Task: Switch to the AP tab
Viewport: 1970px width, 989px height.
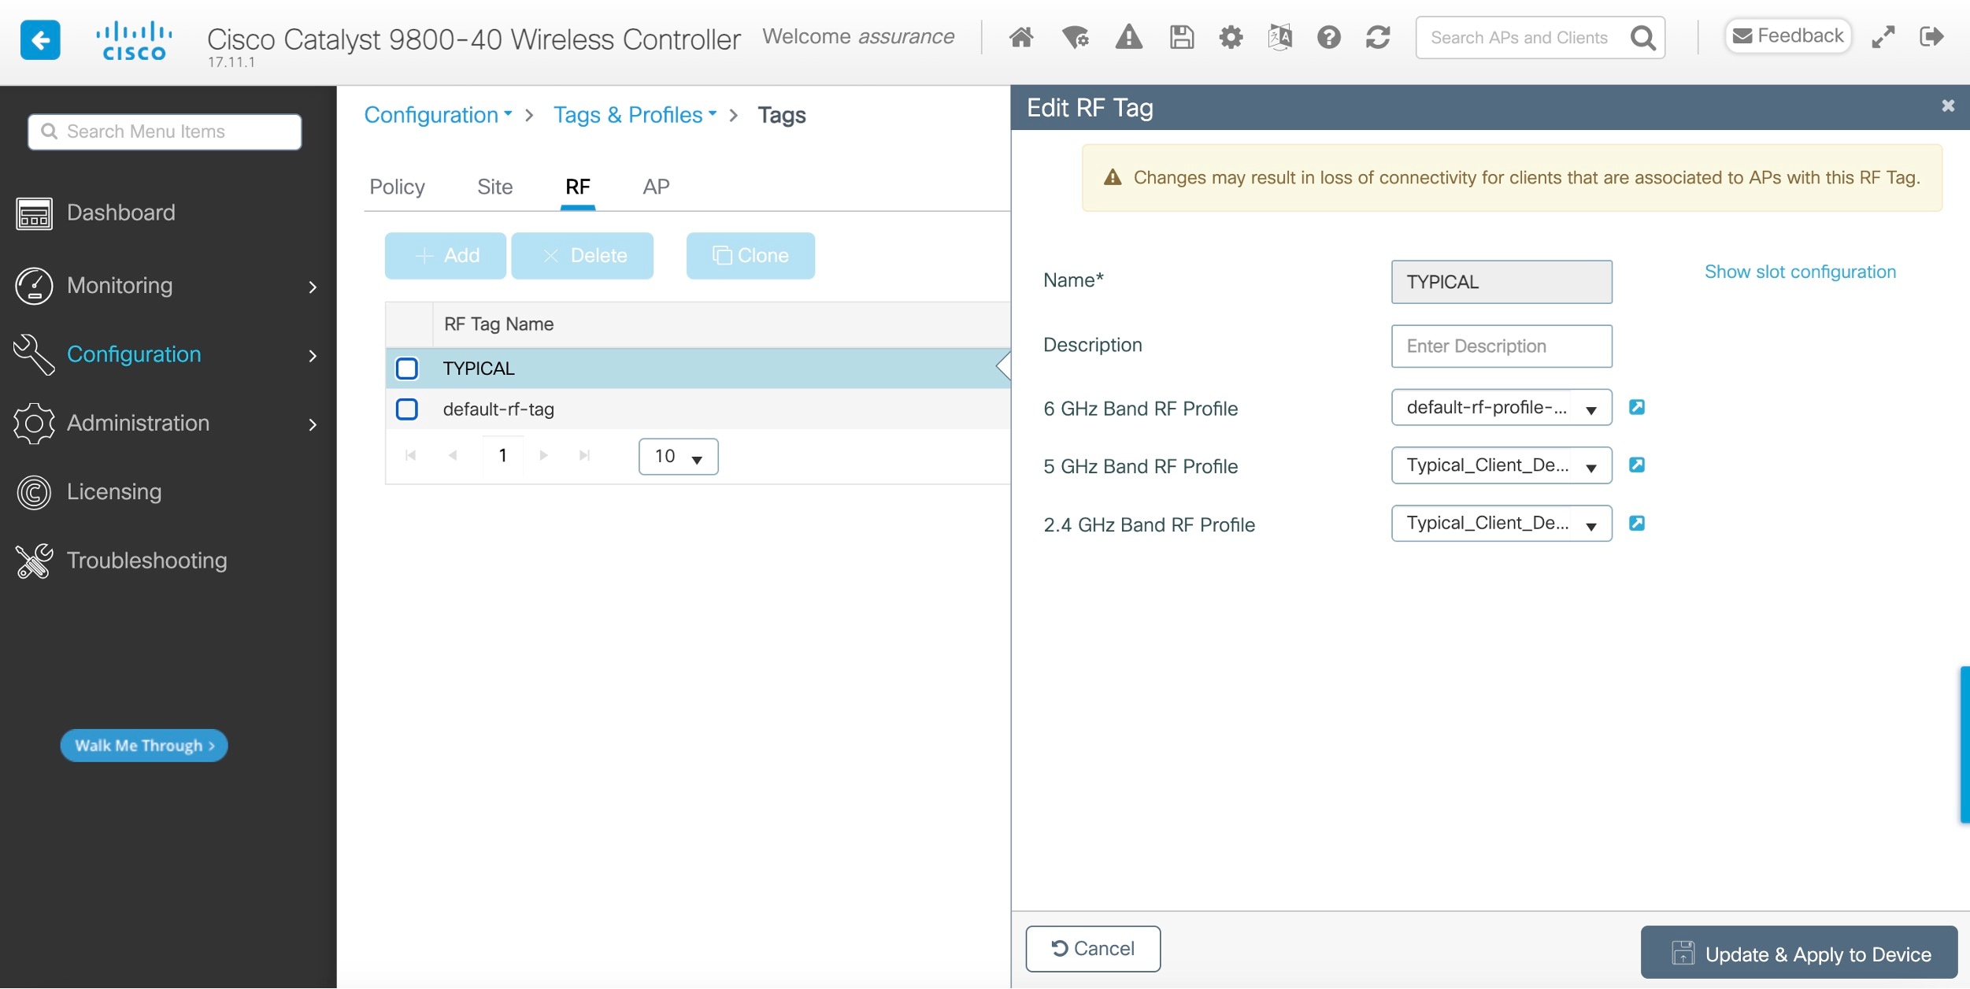Action: point(656,187)
